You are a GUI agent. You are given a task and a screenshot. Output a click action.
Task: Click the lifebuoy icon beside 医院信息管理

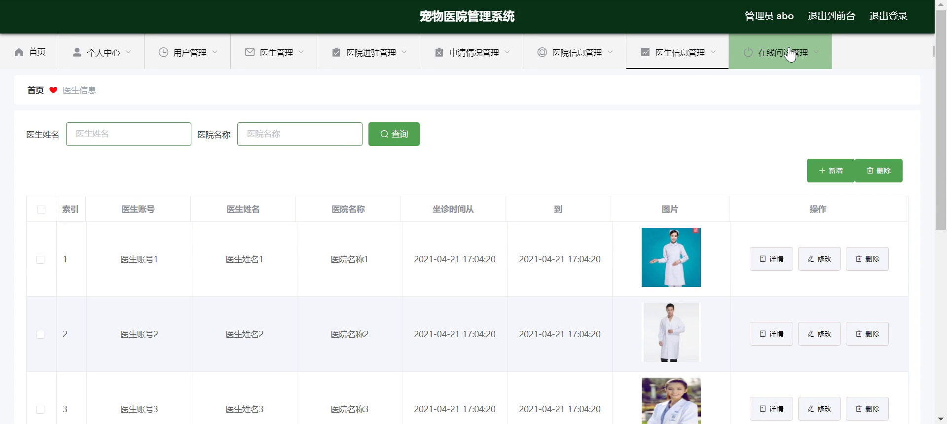[542, 52]
